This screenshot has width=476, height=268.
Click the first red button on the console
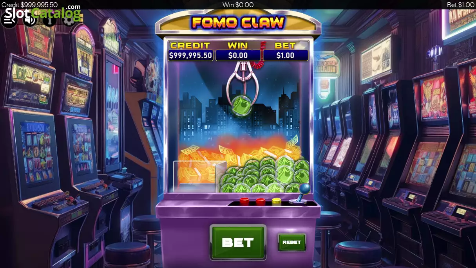(244, 201)
